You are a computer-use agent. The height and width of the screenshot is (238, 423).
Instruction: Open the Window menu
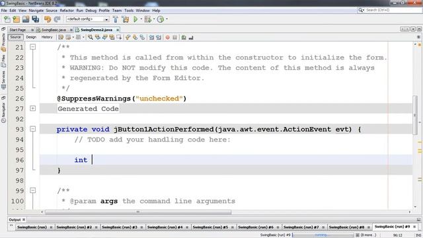click(x=143, y=11)
